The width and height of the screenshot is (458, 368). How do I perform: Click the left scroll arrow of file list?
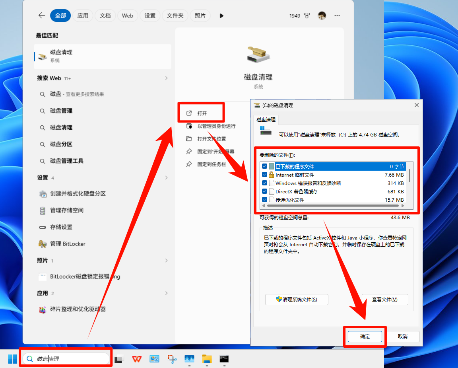click(264, 206)
